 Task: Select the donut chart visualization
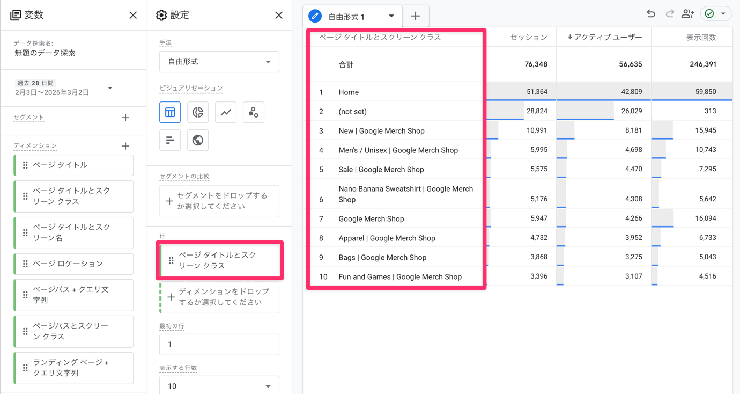(198, 112)
